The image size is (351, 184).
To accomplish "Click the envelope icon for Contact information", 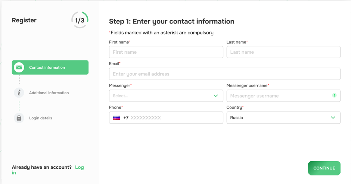I will (19, 68).
